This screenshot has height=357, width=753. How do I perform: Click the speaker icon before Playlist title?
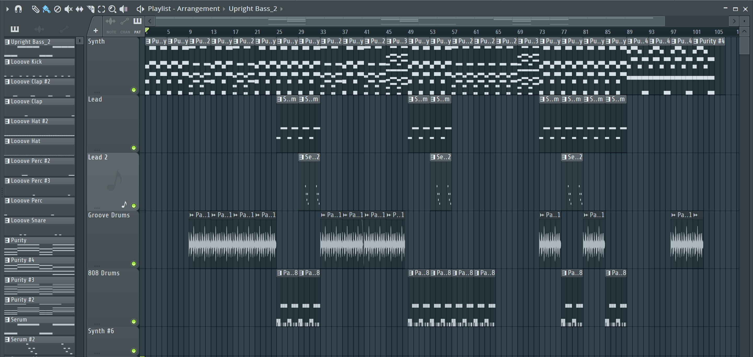point(140,9)
